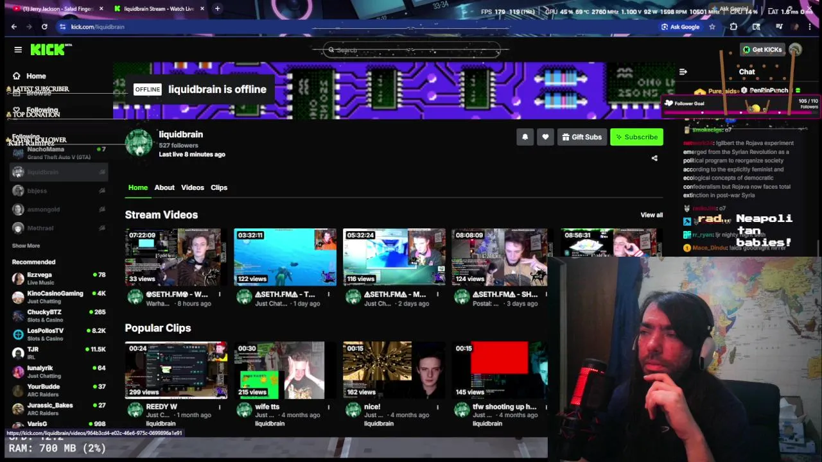Toggle notification bell for liquidbrain

525,137
